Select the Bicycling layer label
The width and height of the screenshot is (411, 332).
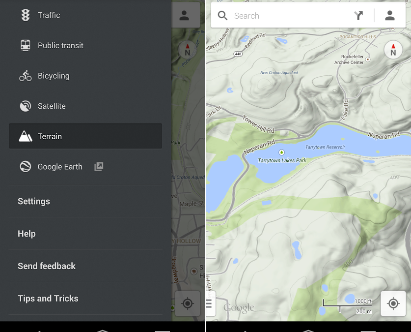(x=54, y=76)
